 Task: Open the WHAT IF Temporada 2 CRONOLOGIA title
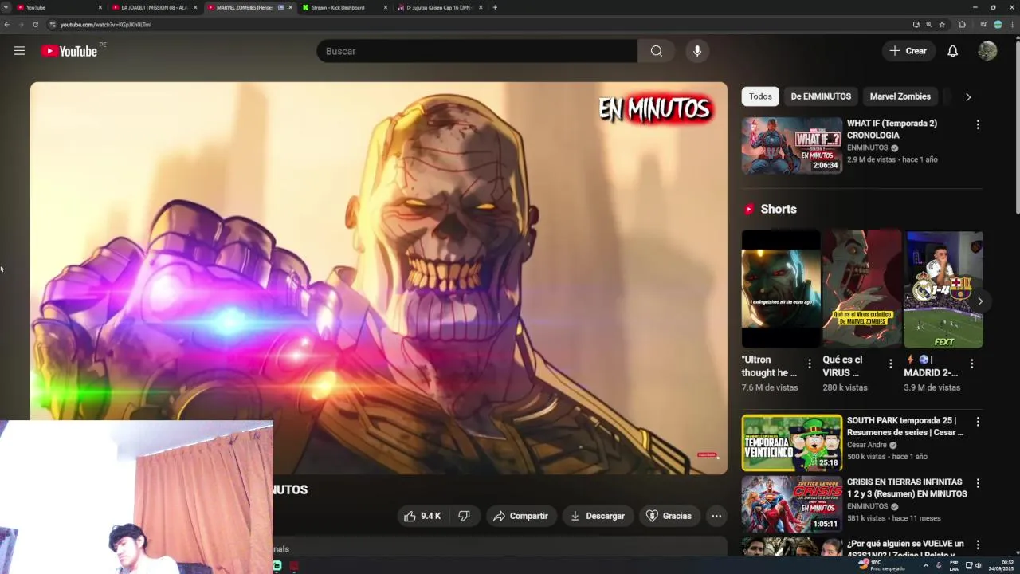(x=892, y=129)
